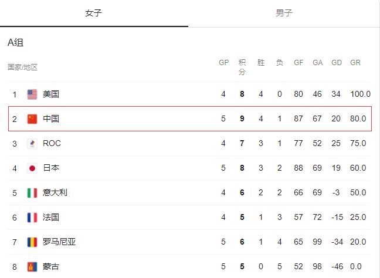Viewport: 380px width, 278px height.
Task: Switch to the 男子 tab
Action: point(284,13)
